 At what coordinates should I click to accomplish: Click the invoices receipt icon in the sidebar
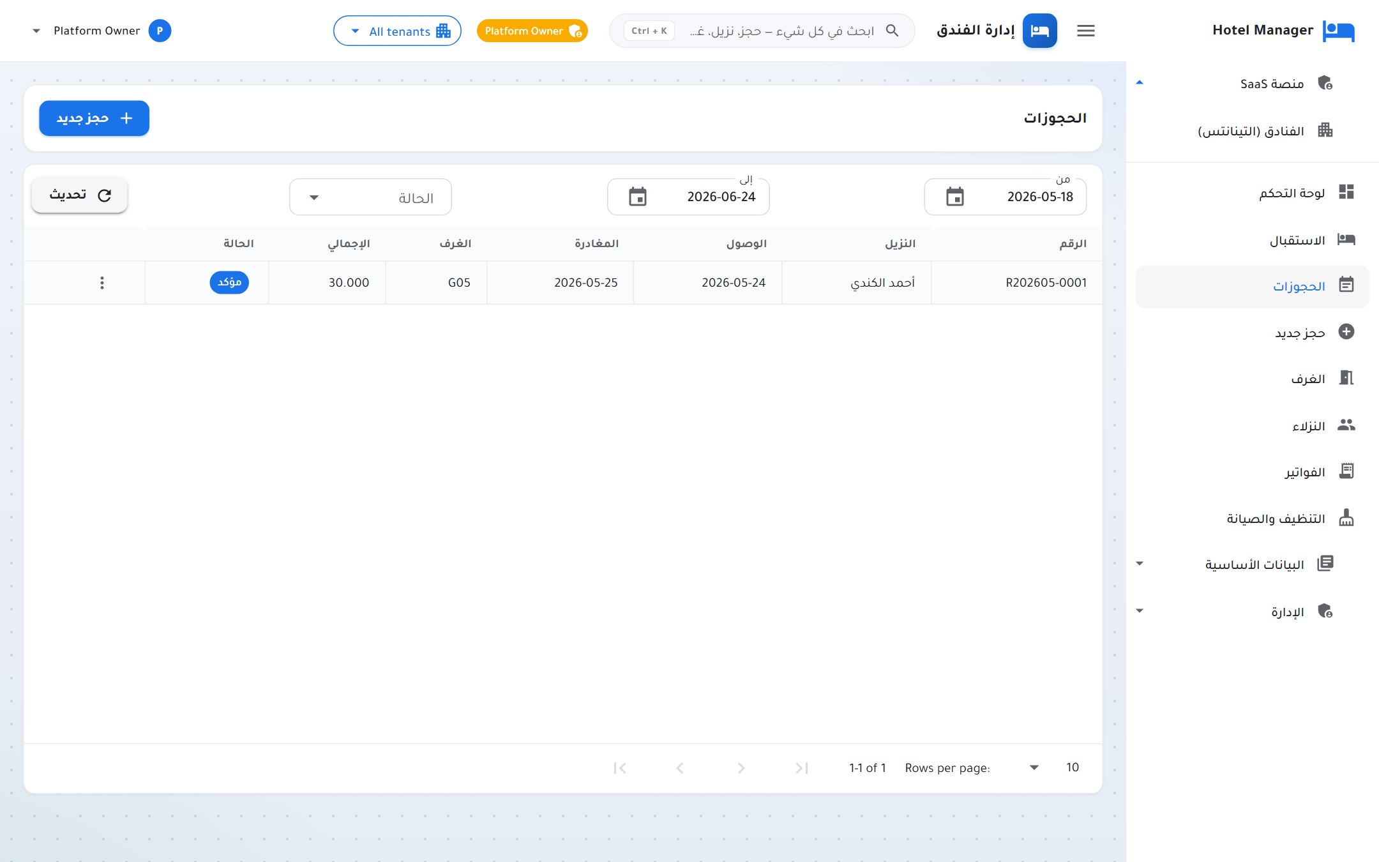[x=1346, y=471]
